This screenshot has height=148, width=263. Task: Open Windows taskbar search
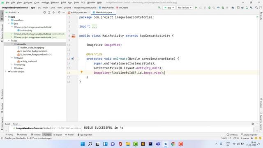click(x=90, y=144)
